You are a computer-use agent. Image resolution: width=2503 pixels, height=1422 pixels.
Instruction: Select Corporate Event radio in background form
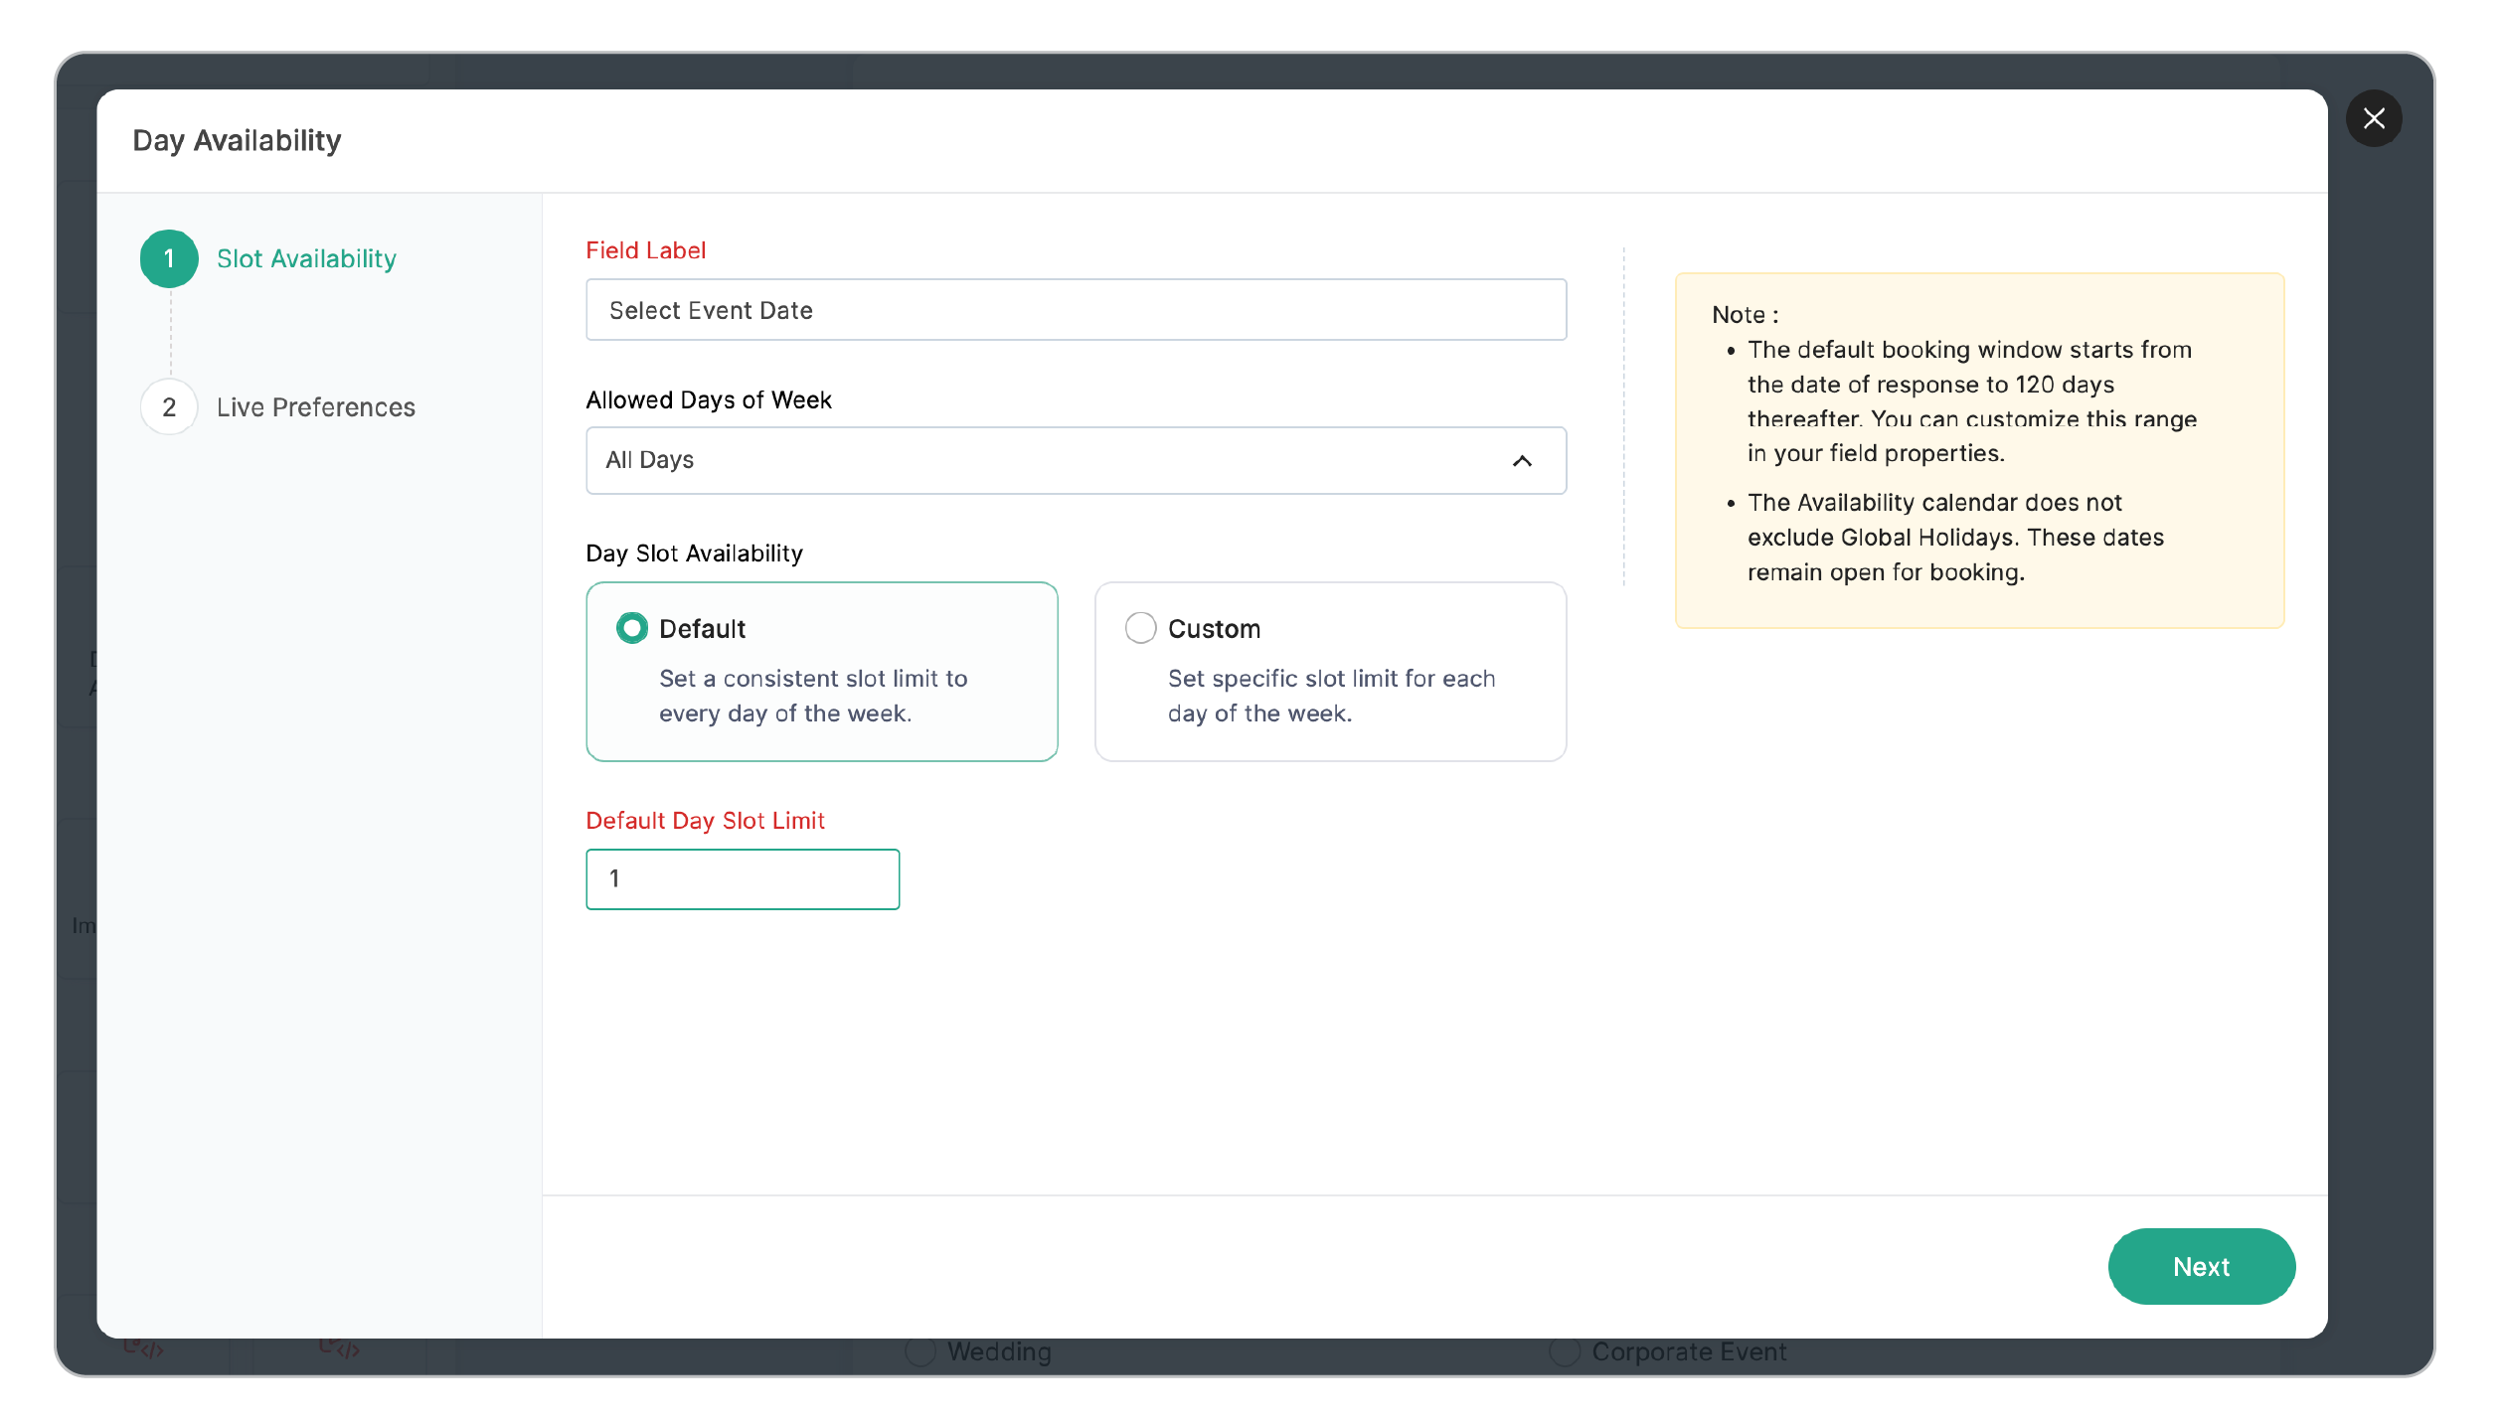pyautogui.click(x=1564, y=1351)
